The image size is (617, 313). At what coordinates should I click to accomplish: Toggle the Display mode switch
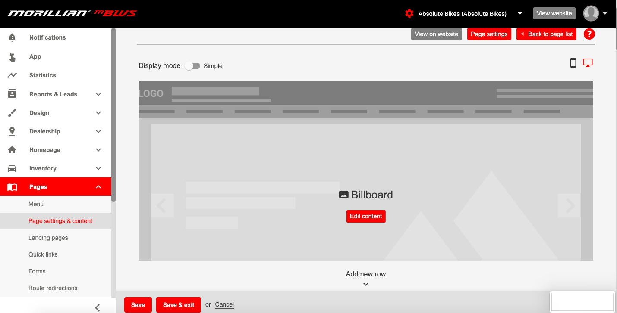coord(192,66)
